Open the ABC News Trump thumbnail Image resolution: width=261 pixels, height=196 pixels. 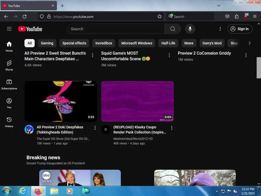(80, 178)
